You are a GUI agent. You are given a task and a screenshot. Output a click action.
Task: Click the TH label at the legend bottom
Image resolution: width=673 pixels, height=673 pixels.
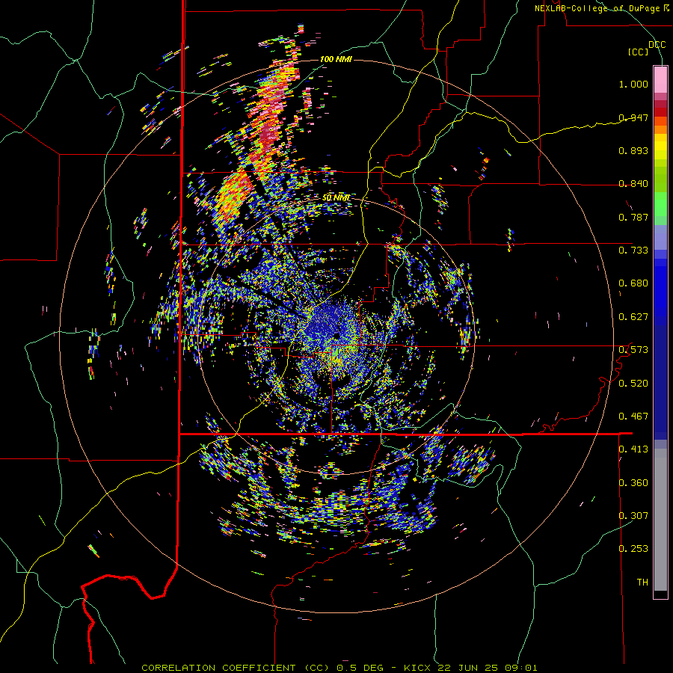pyautogui.click(x=642, y=583)
